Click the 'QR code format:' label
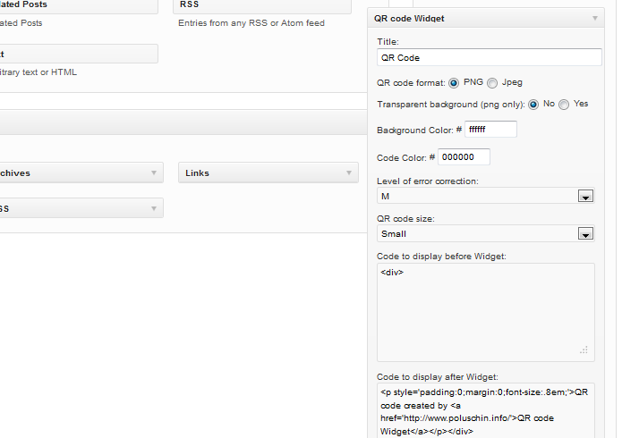The height and width of the screenshot is (438, 622). [411, 83]
